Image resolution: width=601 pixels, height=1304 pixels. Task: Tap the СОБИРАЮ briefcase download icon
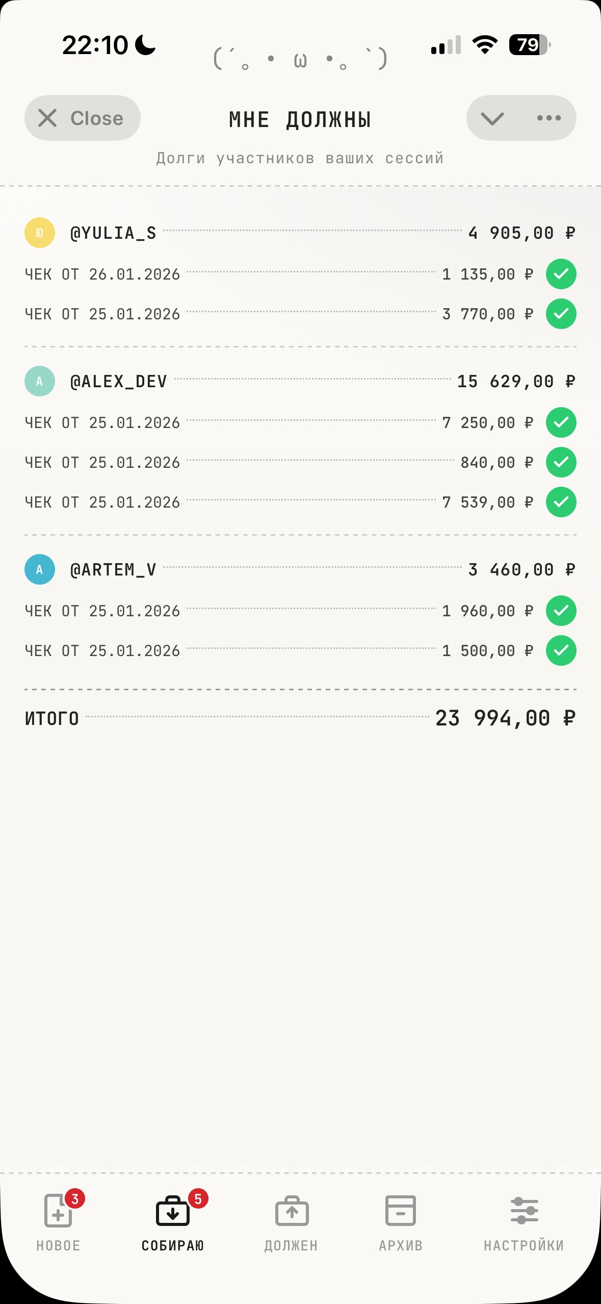pos(172,1211)
